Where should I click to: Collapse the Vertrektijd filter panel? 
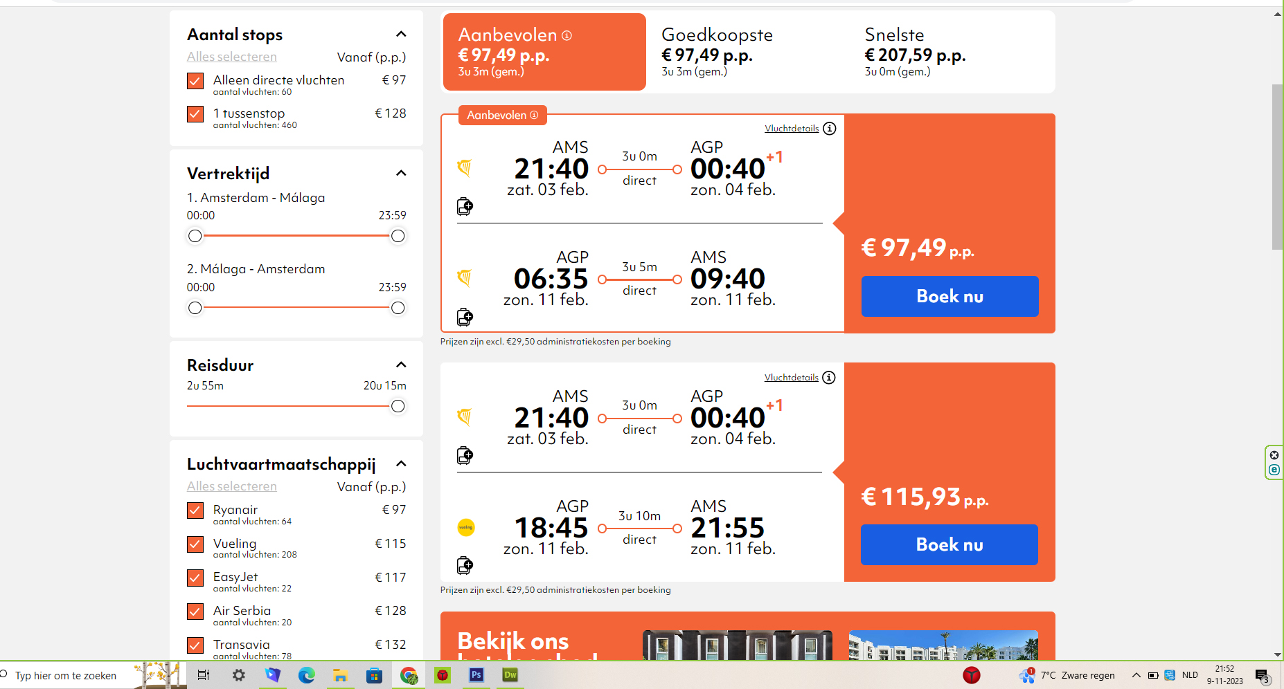point(401,174)
